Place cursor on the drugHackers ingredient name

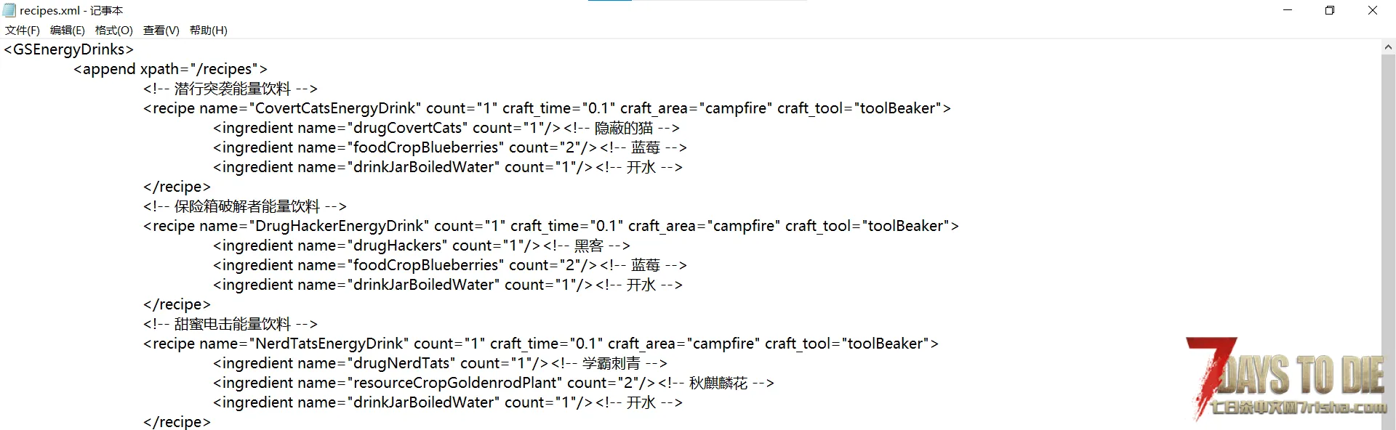click(398, 246)
